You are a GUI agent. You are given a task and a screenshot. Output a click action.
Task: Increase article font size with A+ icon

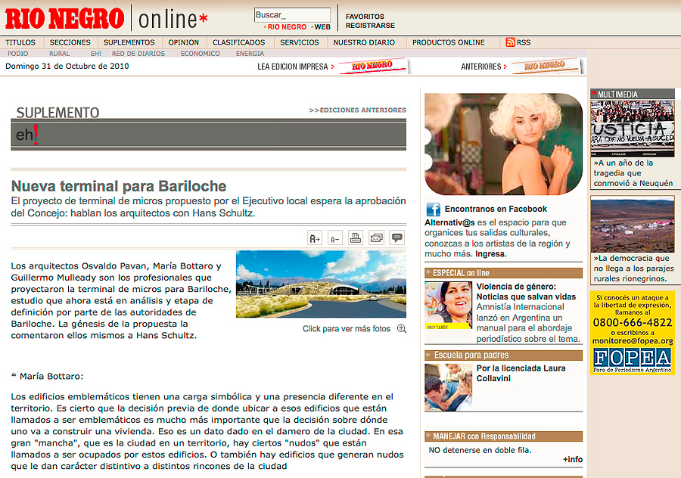(316, 238)
